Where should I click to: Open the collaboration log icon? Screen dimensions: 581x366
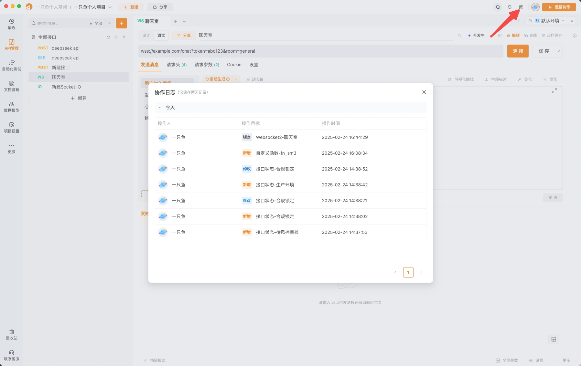tap(520, 7)
